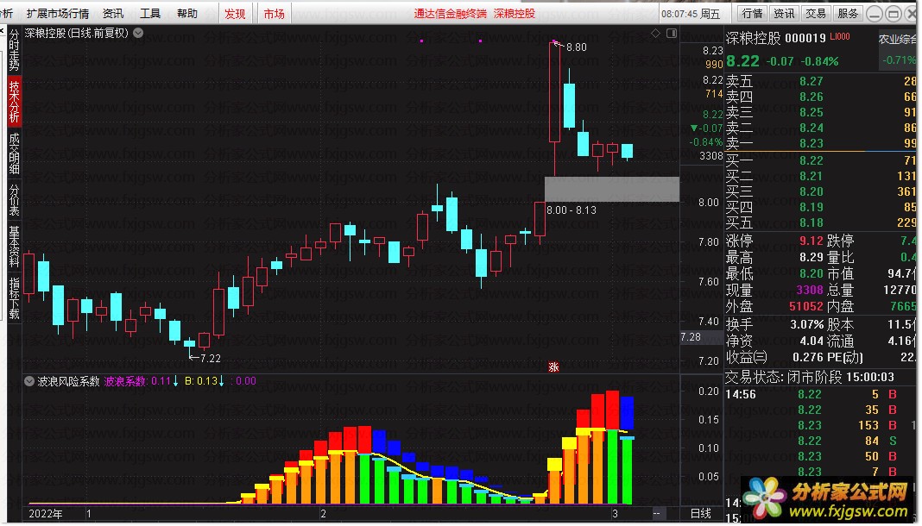Switch to 基本资料 sidebar tab
This screenshot has width=922, height=526.
pos(14,247)
